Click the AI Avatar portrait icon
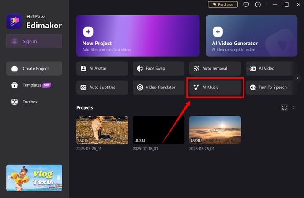The height and width of the screenshot is (198, 304). [x=83, y=69]
